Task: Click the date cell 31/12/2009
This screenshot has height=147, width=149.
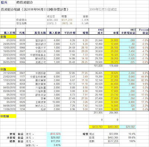Action: pyautogui.click(x=8, y=73)
